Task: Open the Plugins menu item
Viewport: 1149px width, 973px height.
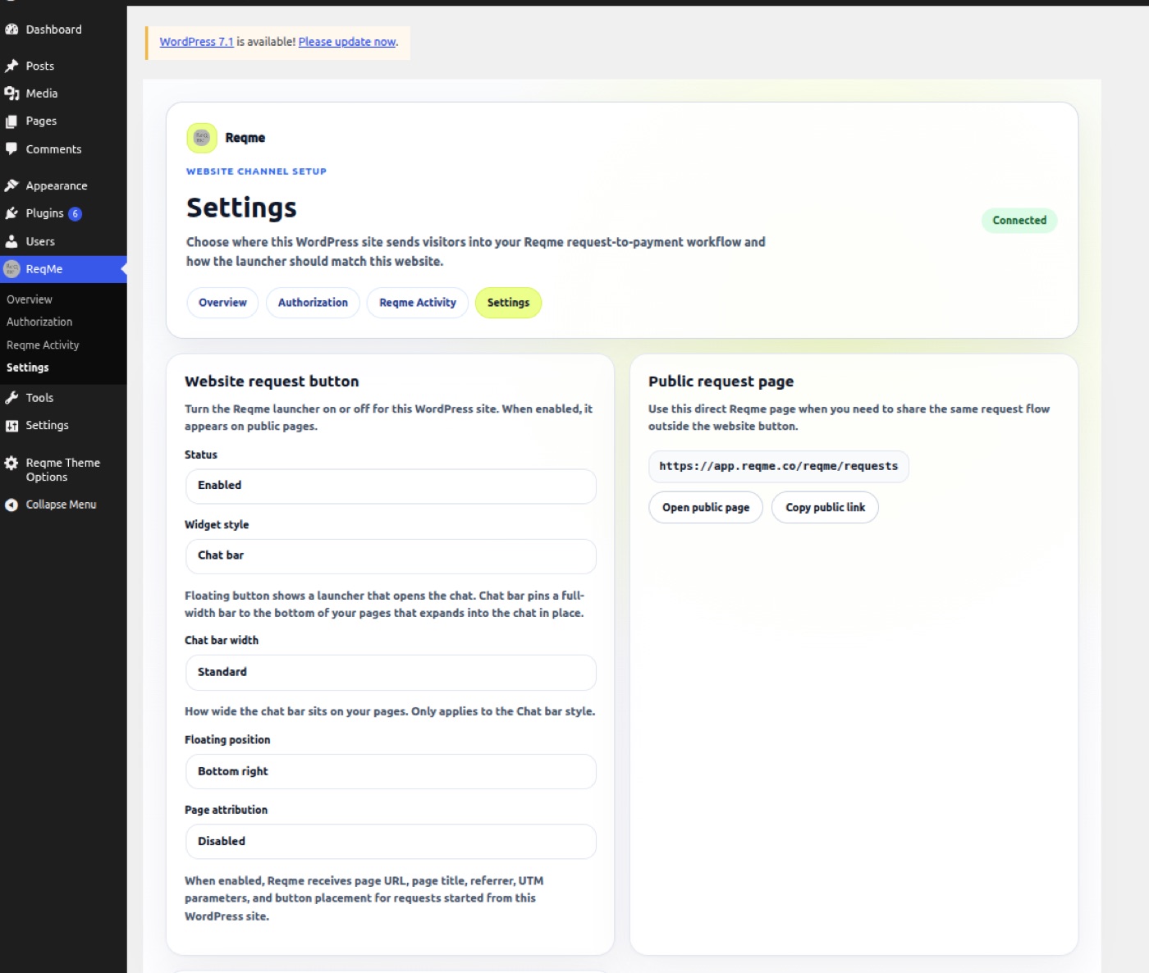Action: pos(44,213)
